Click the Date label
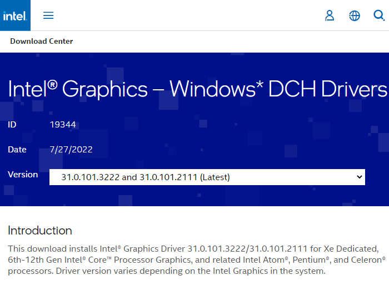 tap(17, 150)
